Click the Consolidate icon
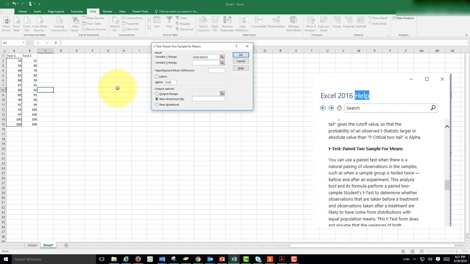This screenshot has width=470, height=264. coord(259,21)
